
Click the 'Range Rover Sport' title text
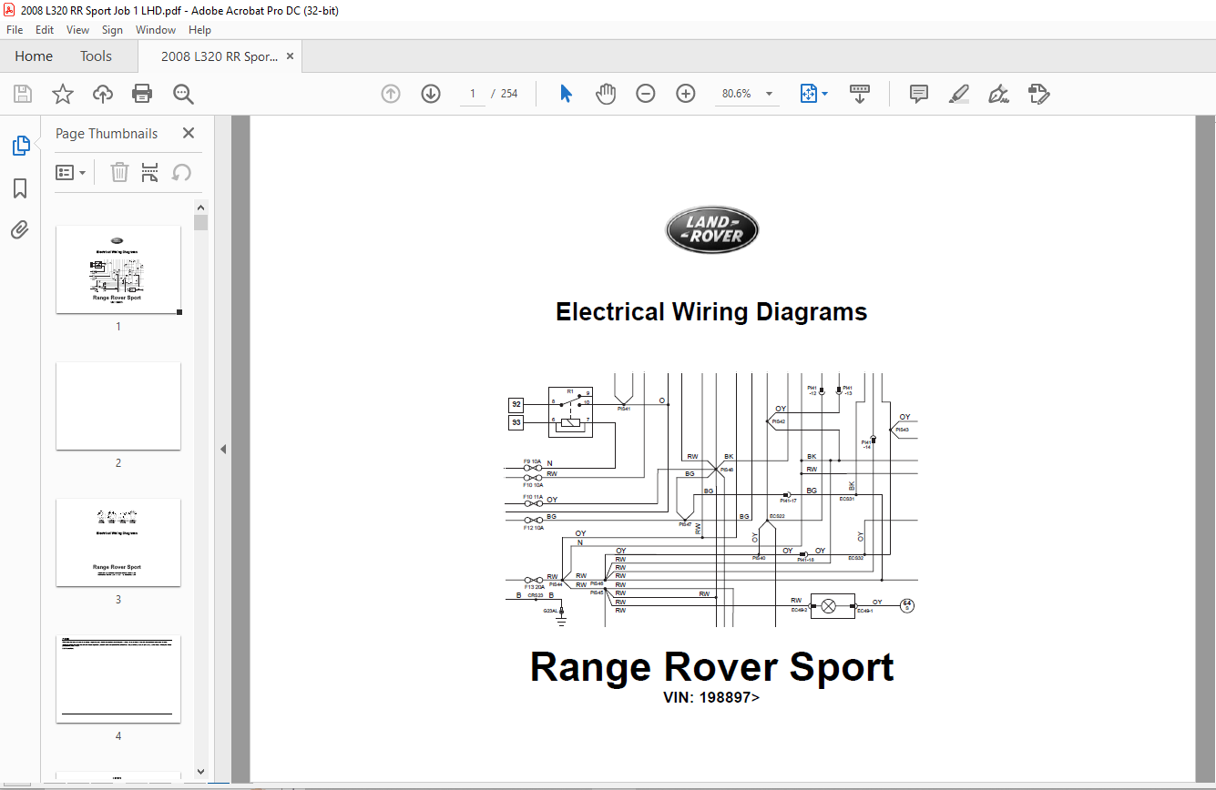point(711,666)
